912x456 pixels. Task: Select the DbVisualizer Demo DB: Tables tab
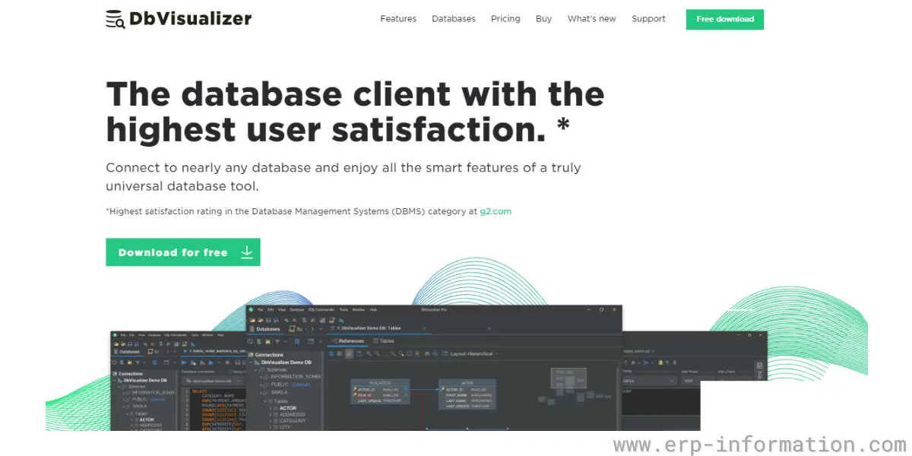coord(369,328)
